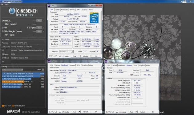Click the Manufacturer value ASUSTeK COMPUTER INC

[79, 70]
